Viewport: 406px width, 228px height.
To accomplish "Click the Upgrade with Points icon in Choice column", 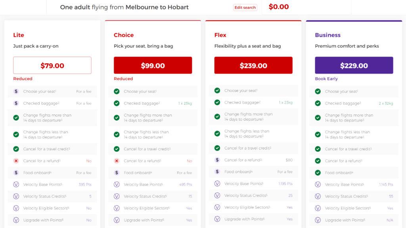I will 117,220.
